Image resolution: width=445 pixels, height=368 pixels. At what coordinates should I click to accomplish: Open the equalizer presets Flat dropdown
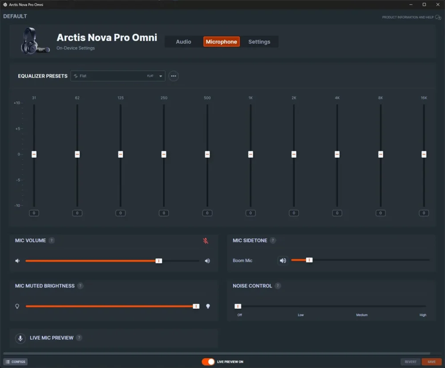tap(118, 76)
